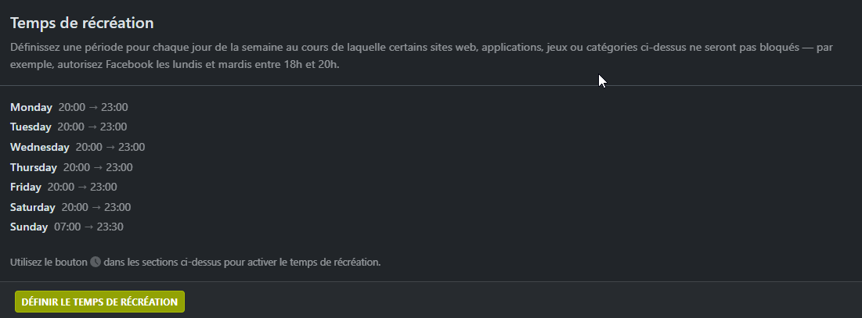Click the Temps de récréation heading
862x318 pixels.
82,23
